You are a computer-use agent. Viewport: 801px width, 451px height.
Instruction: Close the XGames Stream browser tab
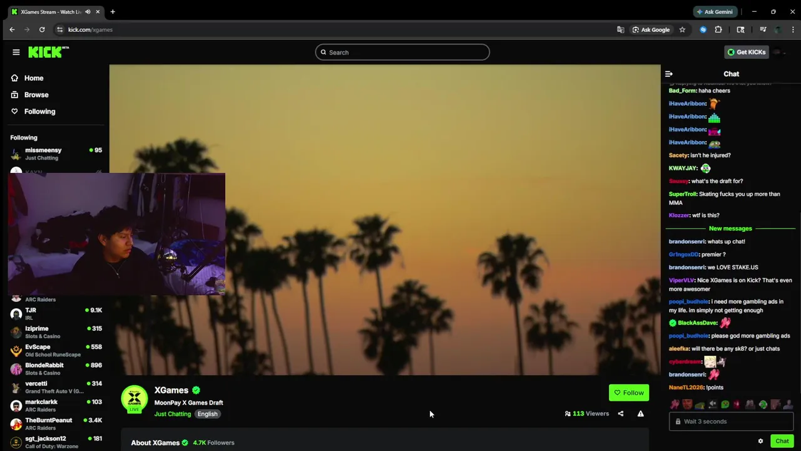tap(98, 12)
